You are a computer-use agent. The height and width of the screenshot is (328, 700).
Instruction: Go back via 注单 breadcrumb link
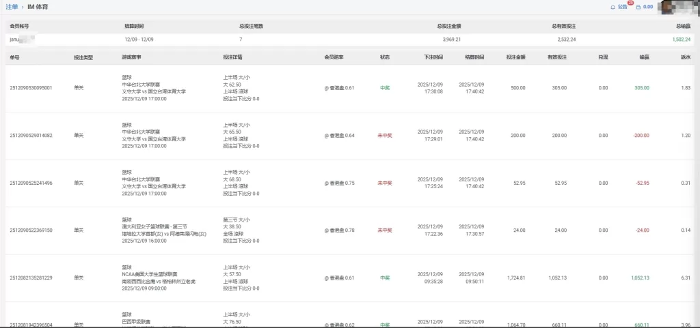tap(12, 6)
